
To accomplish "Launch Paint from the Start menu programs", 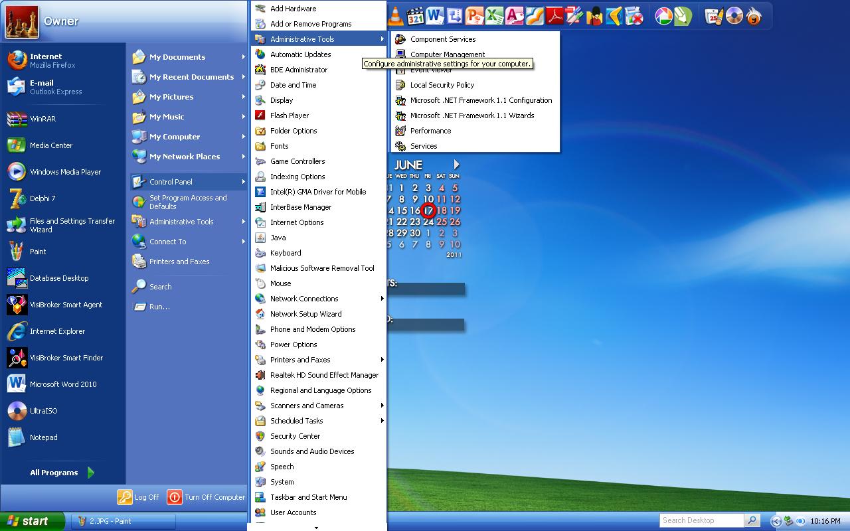I will pyautogui.click(x=63, y=252).
